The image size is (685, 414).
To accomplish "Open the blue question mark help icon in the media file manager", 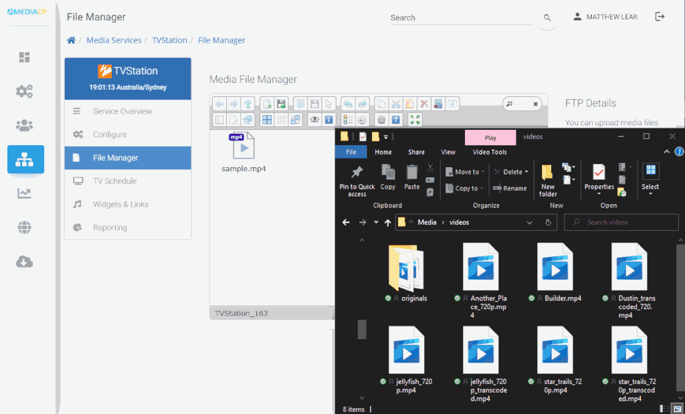I will pyautogui.click(x=396, y=120).
